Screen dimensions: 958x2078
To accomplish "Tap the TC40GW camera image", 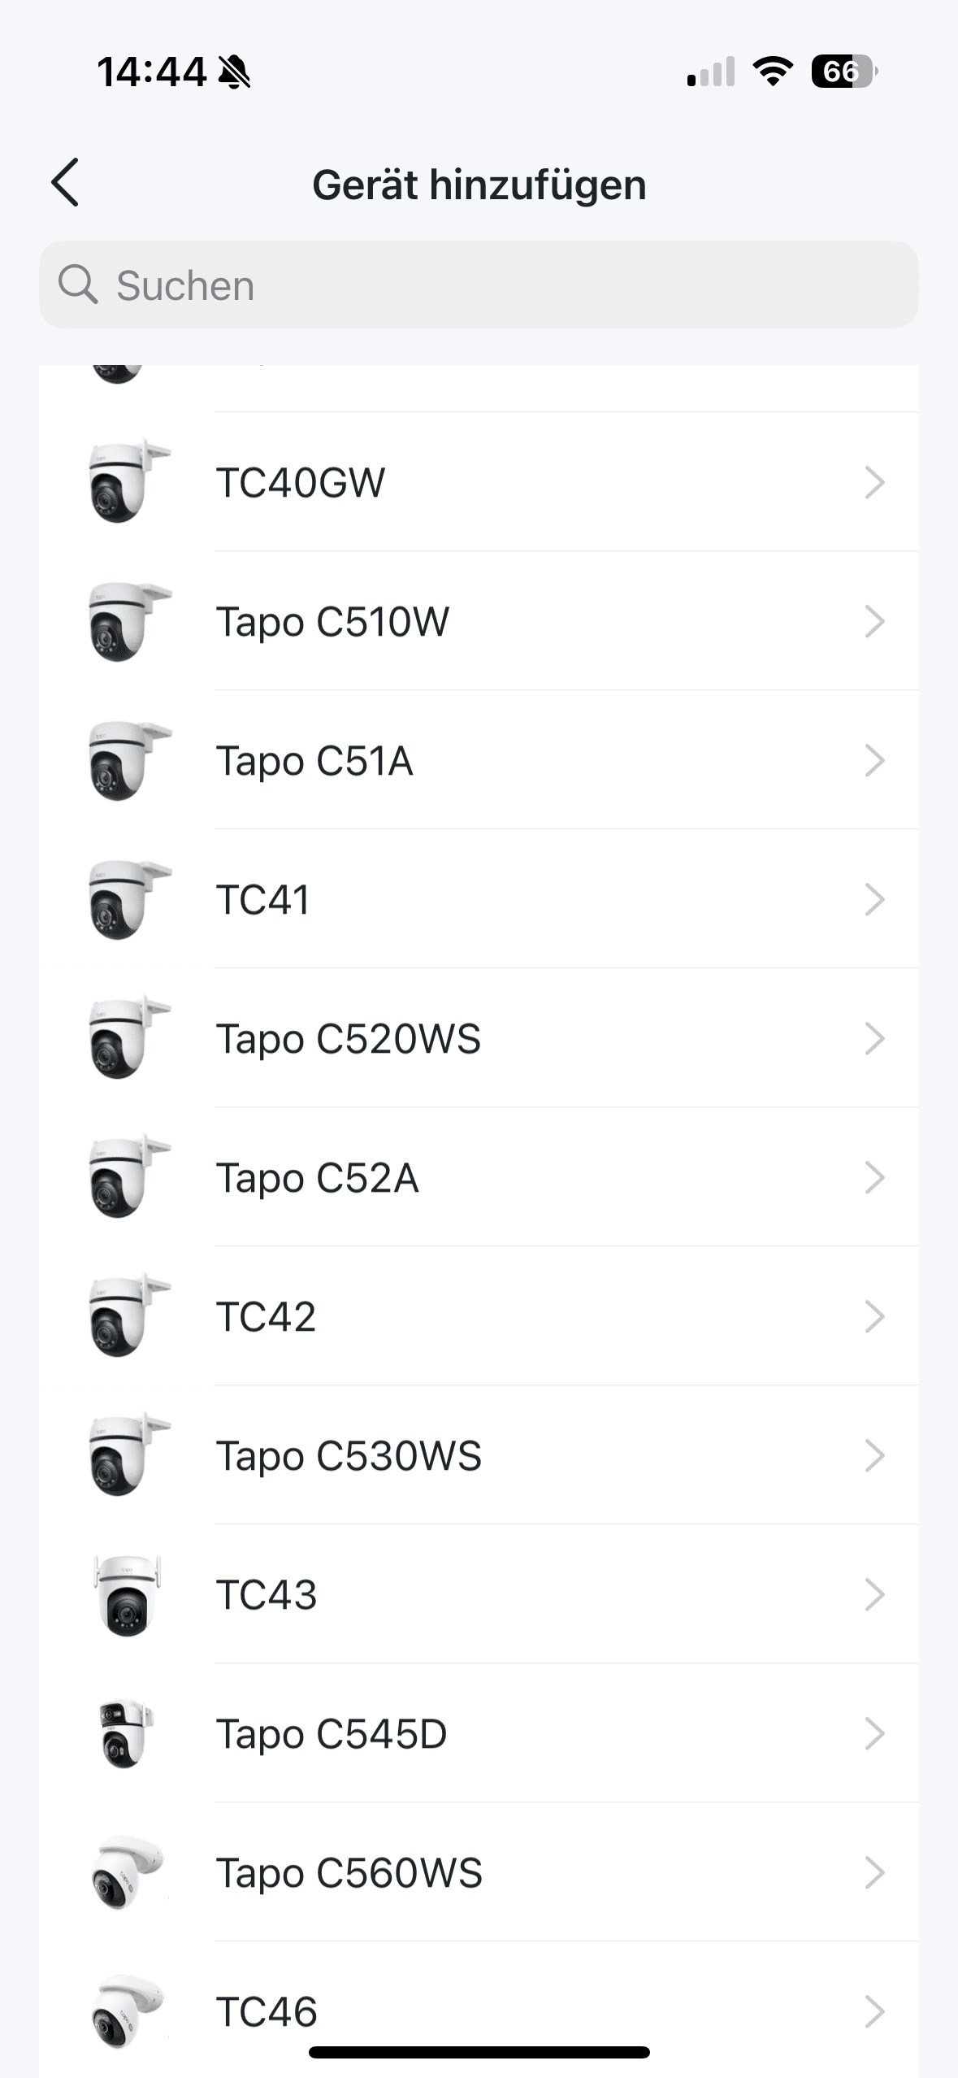I will [127, 482].
